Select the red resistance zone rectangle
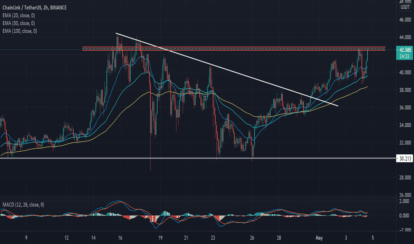This screenshot has width=414, height=244. (234, 48)
